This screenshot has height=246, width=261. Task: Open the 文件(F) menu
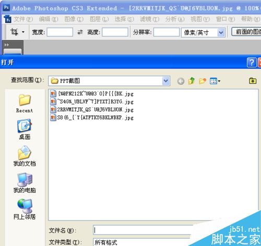[x=23, y=19]
